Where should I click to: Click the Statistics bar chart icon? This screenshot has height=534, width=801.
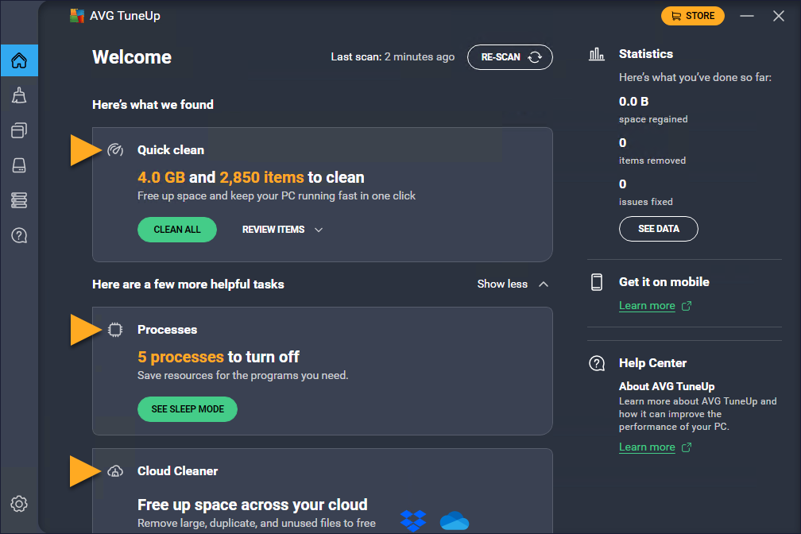(597, 54)
